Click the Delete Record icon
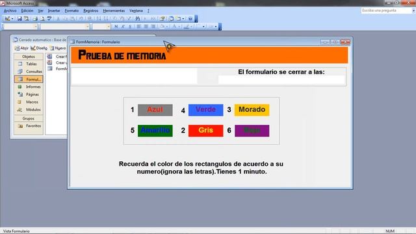Viewport: 416px width, 234px height. click(x=153, y=19)
